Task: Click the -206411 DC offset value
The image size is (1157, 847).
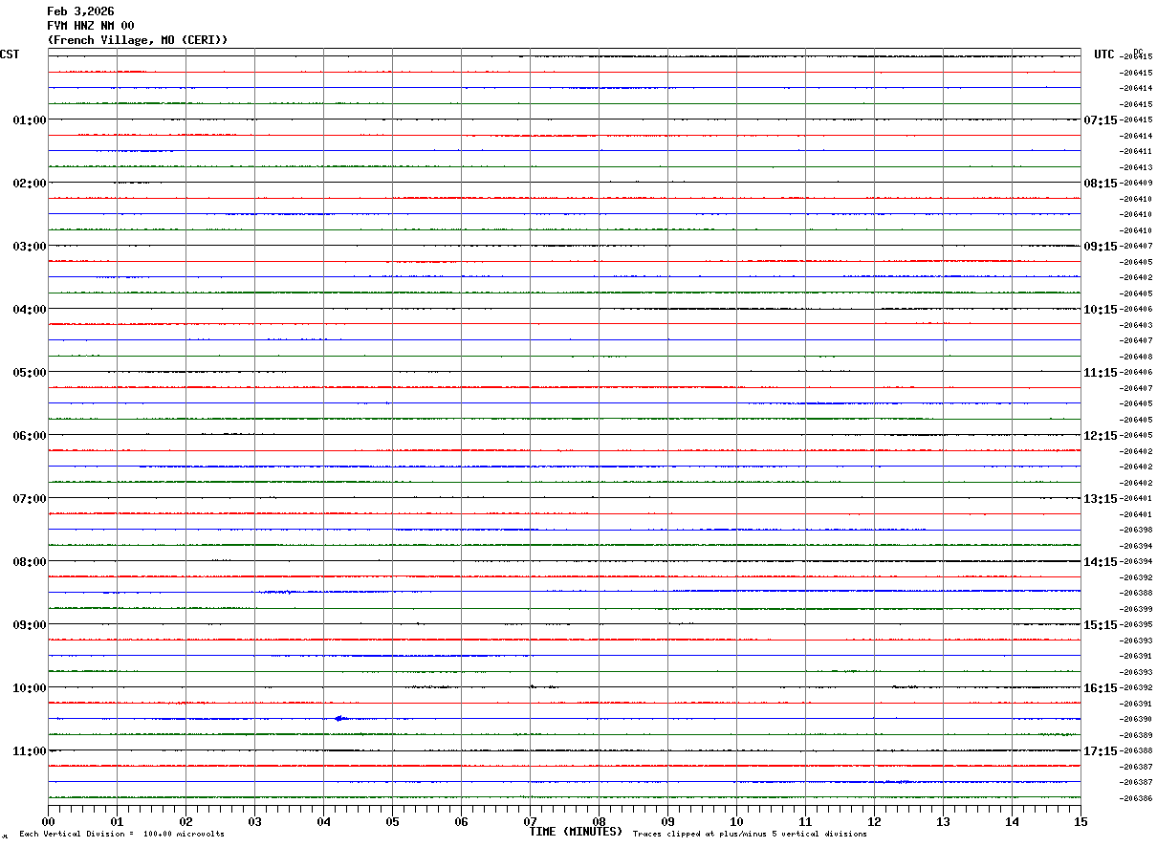Action: (1136, 152)
